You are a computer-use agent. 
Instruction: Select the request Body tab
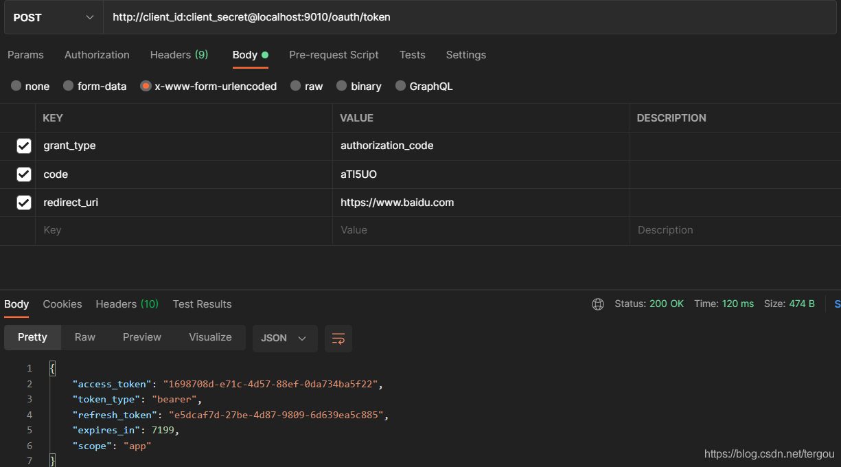coord(250,55)
